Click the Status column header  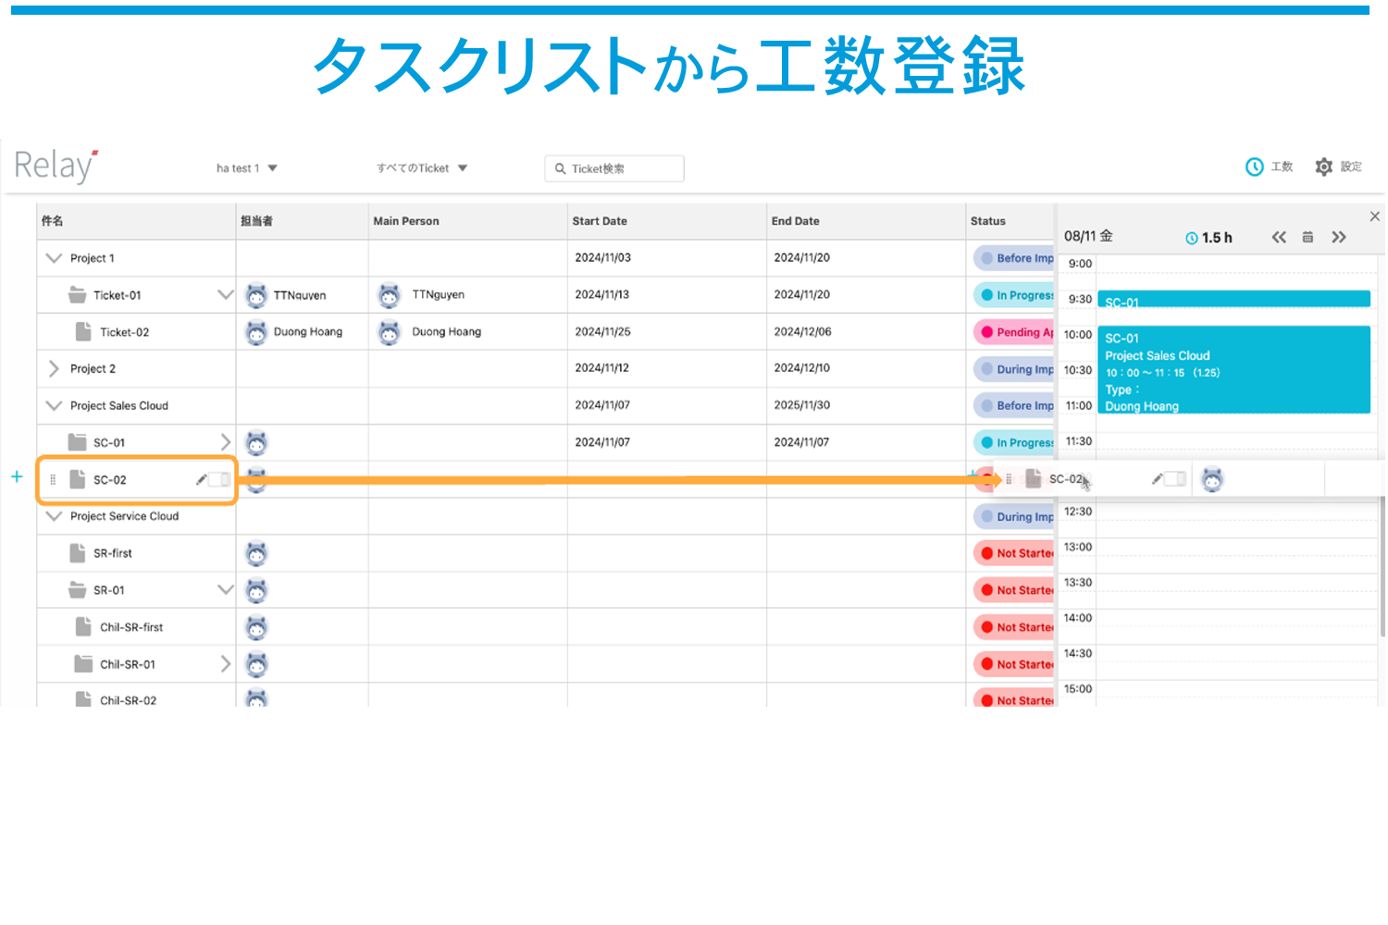tap(987, 221)
